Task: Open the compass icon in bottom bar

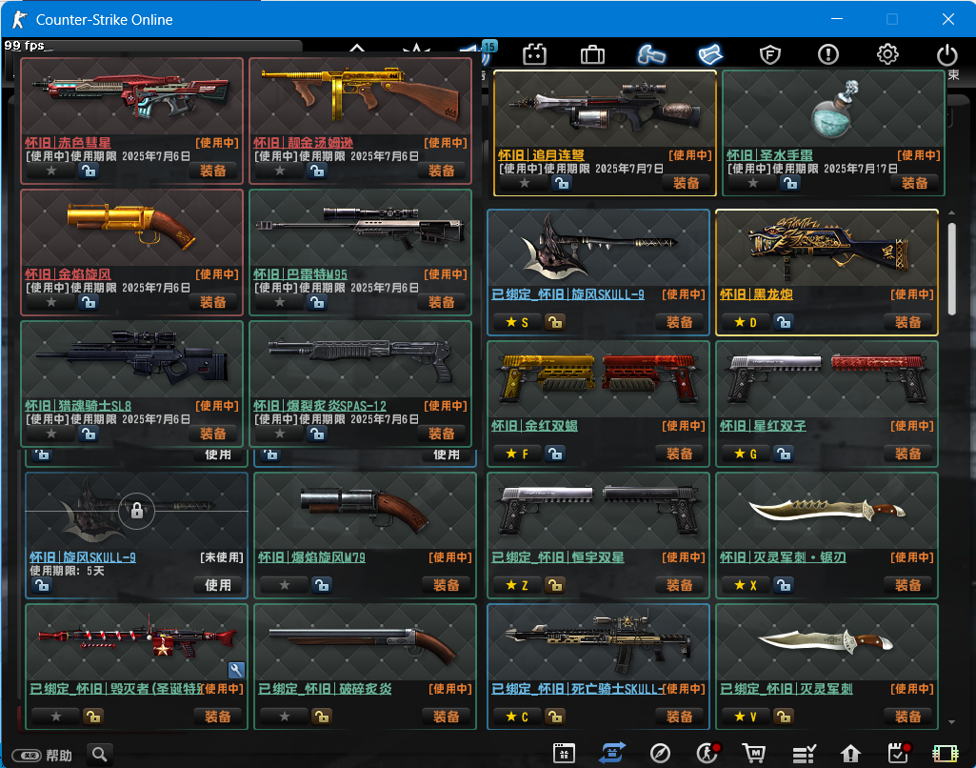Action: [x=660, y=753]
